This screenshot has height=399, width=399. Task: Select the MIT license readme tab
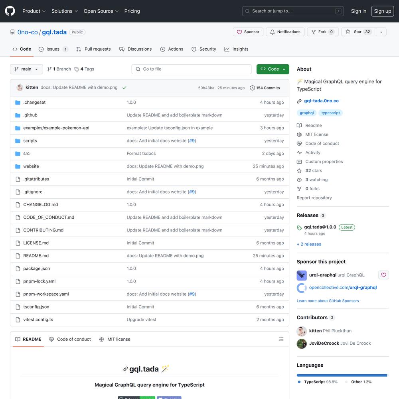point(115,339)
